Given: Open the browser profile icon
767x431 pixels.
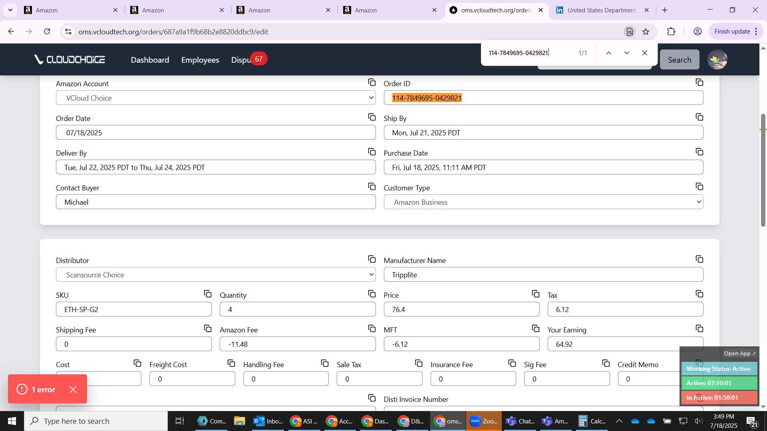Looking at the screenshot, I should pyautogui.click(x=697, y=32).
